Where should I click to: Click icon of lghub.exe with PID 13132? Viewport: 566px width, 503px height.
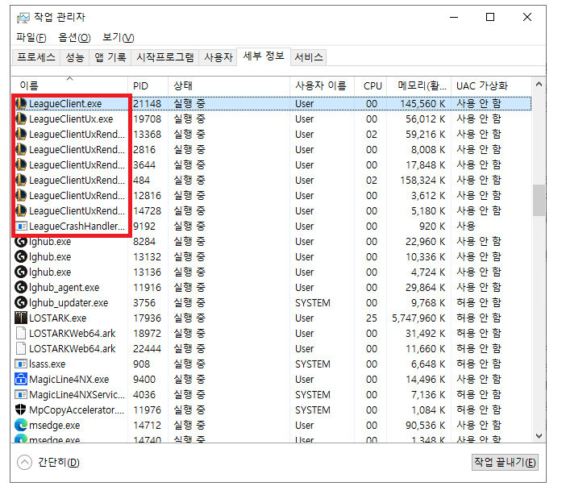[x=21, y=257]
